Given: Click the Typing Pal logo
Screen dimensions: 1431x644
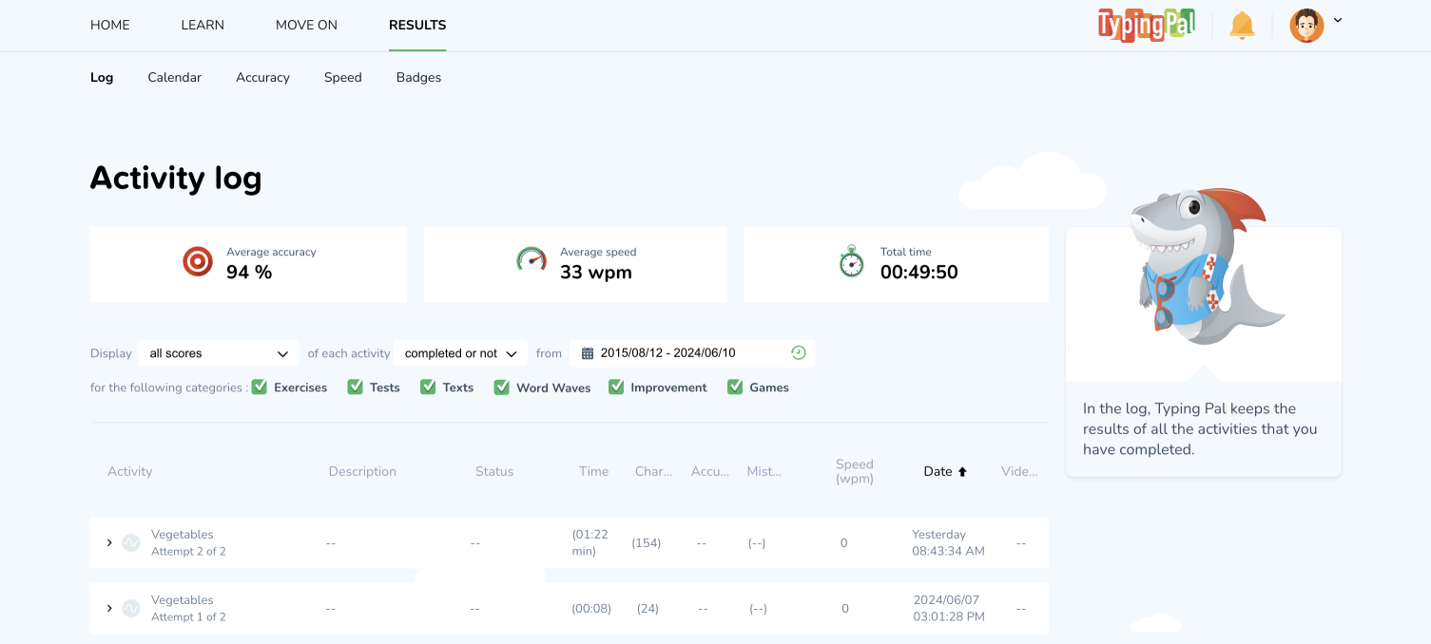Looking at the screenshot, I should (x=1146, y=26).
